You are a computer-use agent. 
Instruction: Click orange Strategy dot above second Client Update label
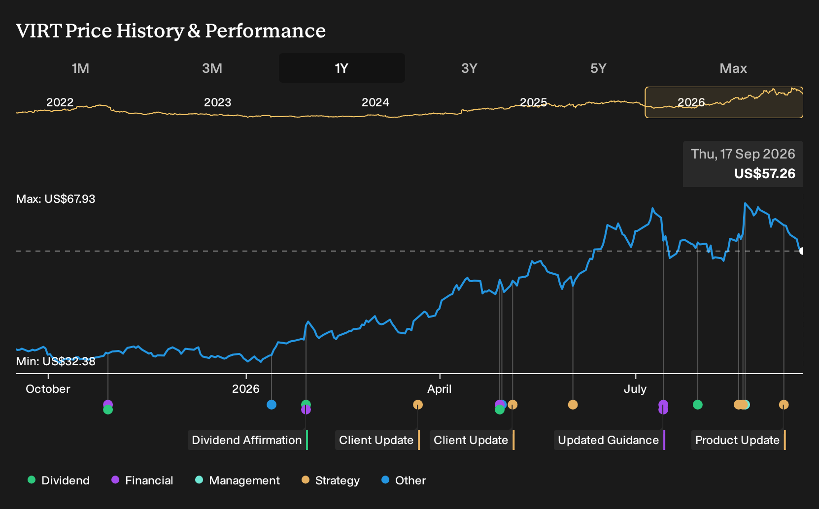[x=512, y=405]
